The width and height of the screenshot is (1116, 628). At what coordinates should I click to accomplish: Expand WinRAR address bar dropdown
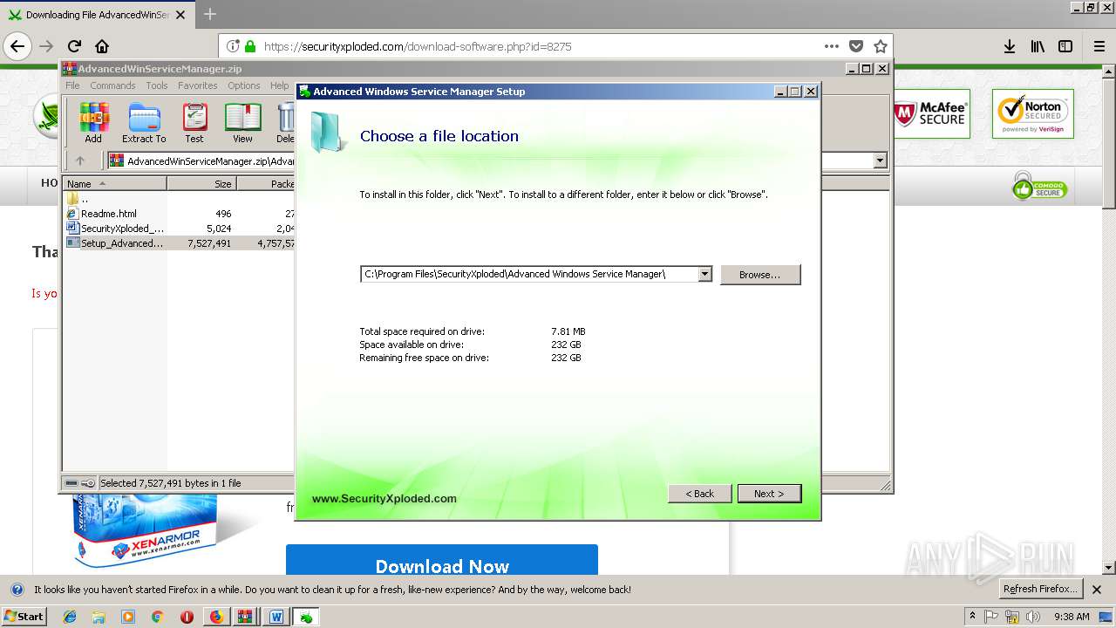pyautogui.click(x=880, y=160)
